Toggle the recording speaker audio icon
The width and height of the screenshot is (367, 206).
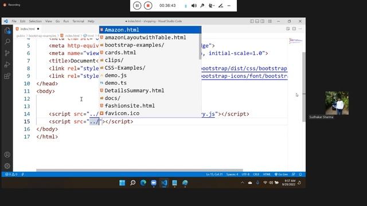(194, 6)
